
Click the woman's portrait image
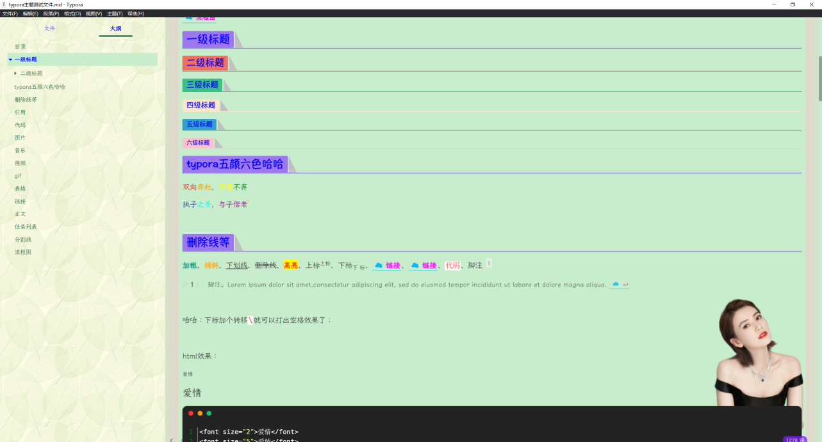pyautogui.click(x=759, y=352)
